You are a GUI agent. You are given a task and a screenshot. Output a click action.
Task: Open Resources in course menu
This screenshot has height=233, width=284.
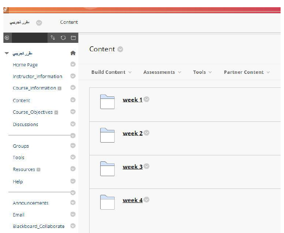tap(24, 169)
